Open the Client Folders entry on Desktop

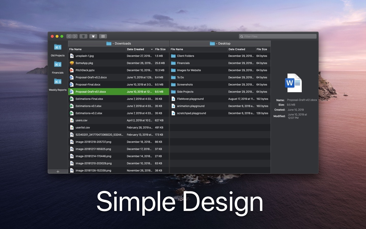click(186, 56)
